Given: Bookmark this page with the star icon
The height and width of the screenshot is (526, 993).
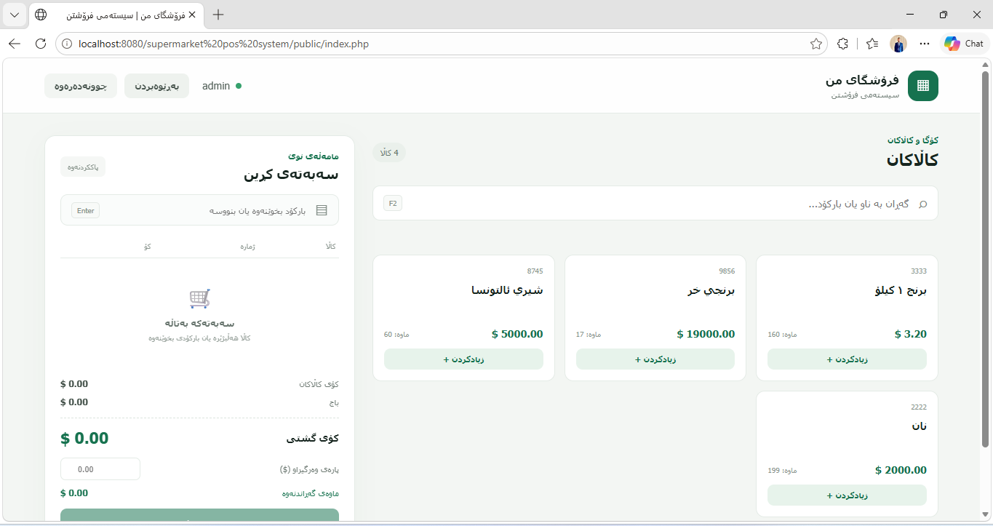Looking at the screenshot, I should tap(816, 44).
